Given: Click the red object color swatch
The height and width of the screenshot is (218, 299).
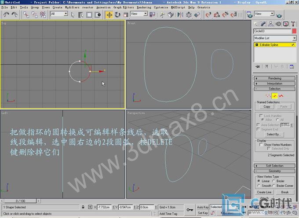Looking at the screenshot, I should [x=294, y=31].
